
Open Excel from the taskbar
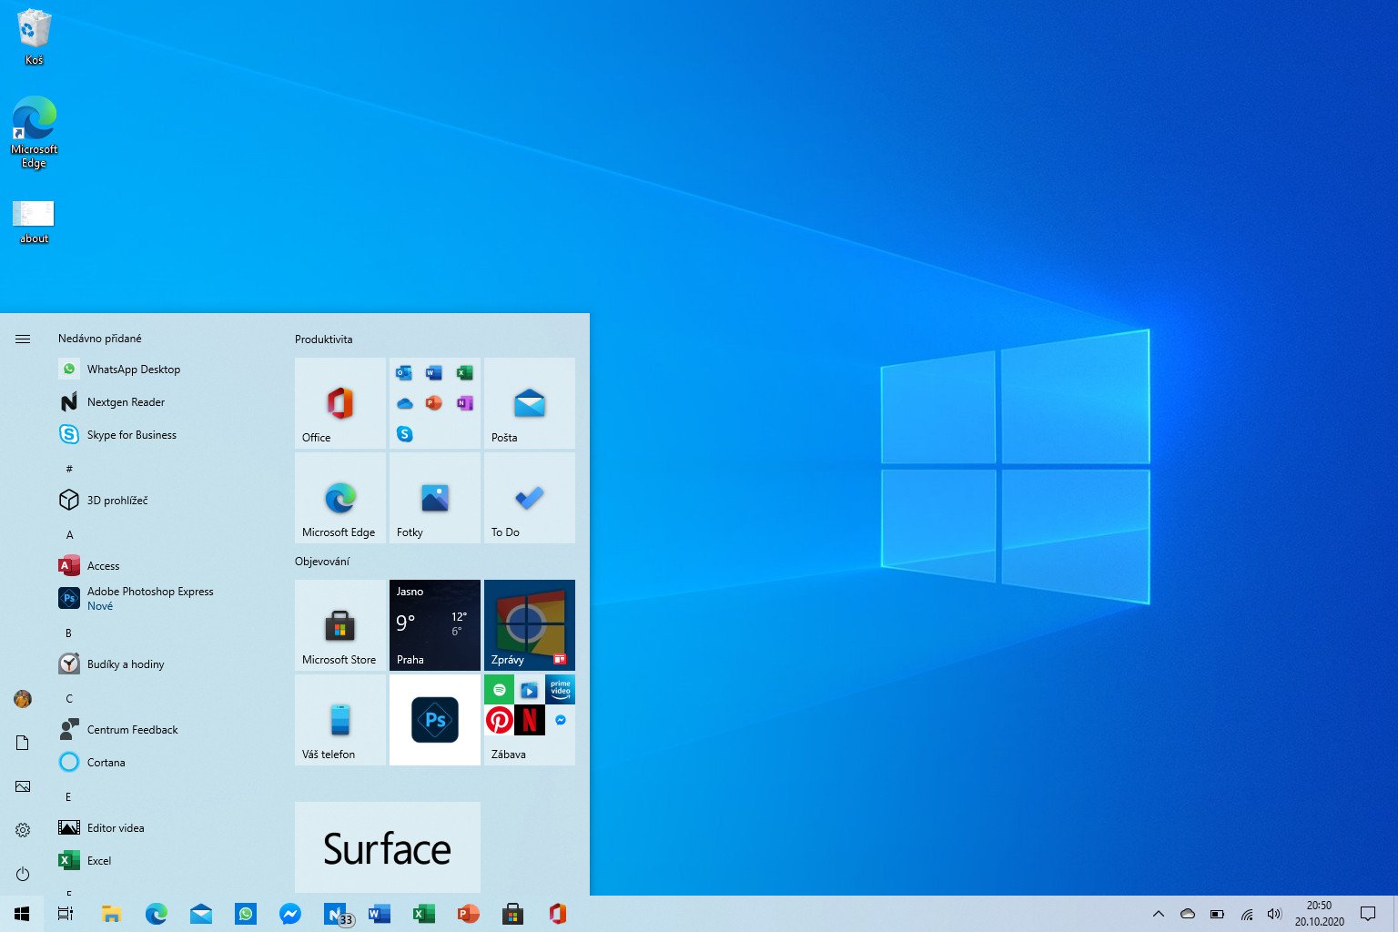[x=423, y=914]
